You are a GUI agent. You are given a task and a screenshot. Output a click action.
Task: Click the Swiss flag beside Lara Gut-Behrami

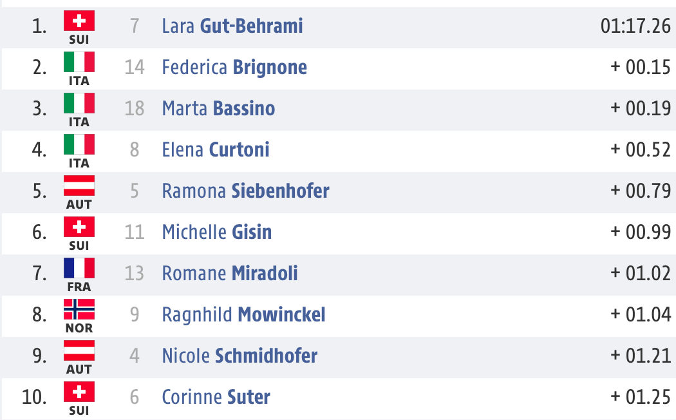[x=79, y=20]
